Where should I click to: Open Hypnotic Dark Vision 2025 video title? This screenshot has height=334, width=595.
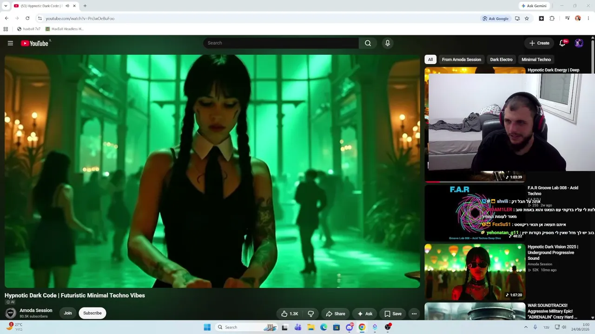[x=553, y=252]
